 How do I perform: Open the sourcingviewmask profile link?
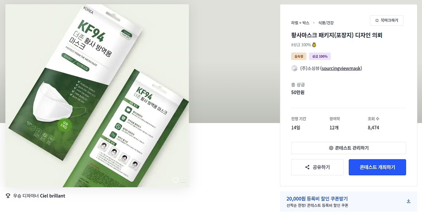pyautogui.click(x=341, y=68)
